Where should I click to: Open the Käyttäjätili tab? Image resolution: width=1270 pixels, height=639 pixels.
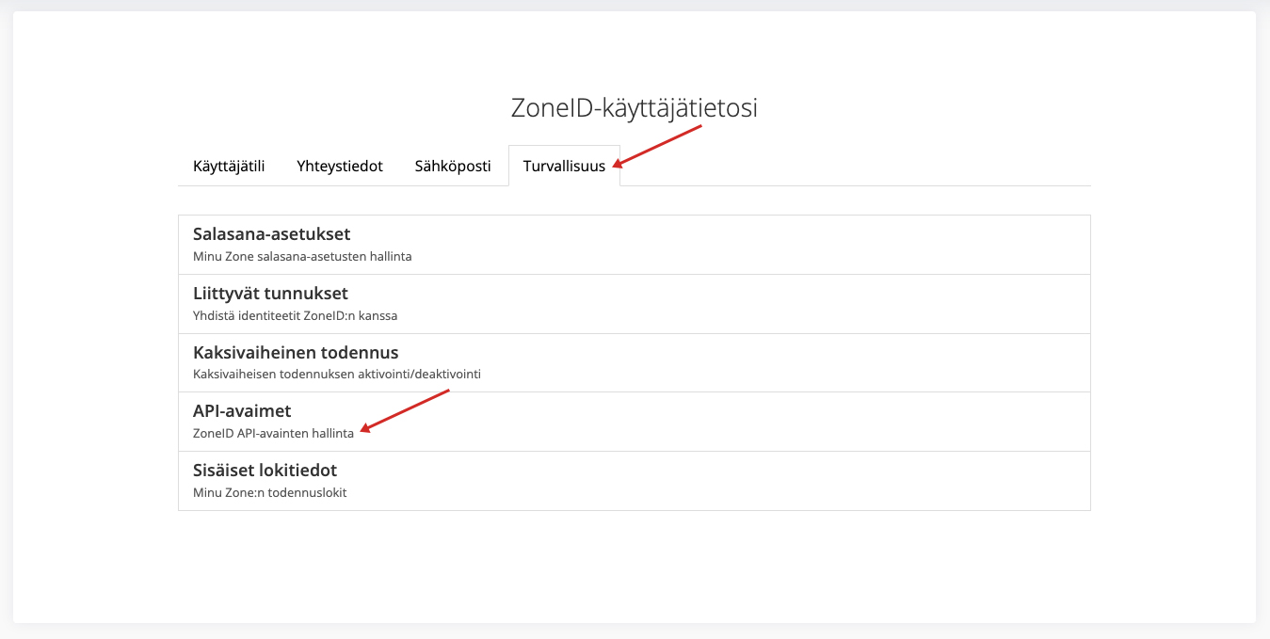pos(229,166)
